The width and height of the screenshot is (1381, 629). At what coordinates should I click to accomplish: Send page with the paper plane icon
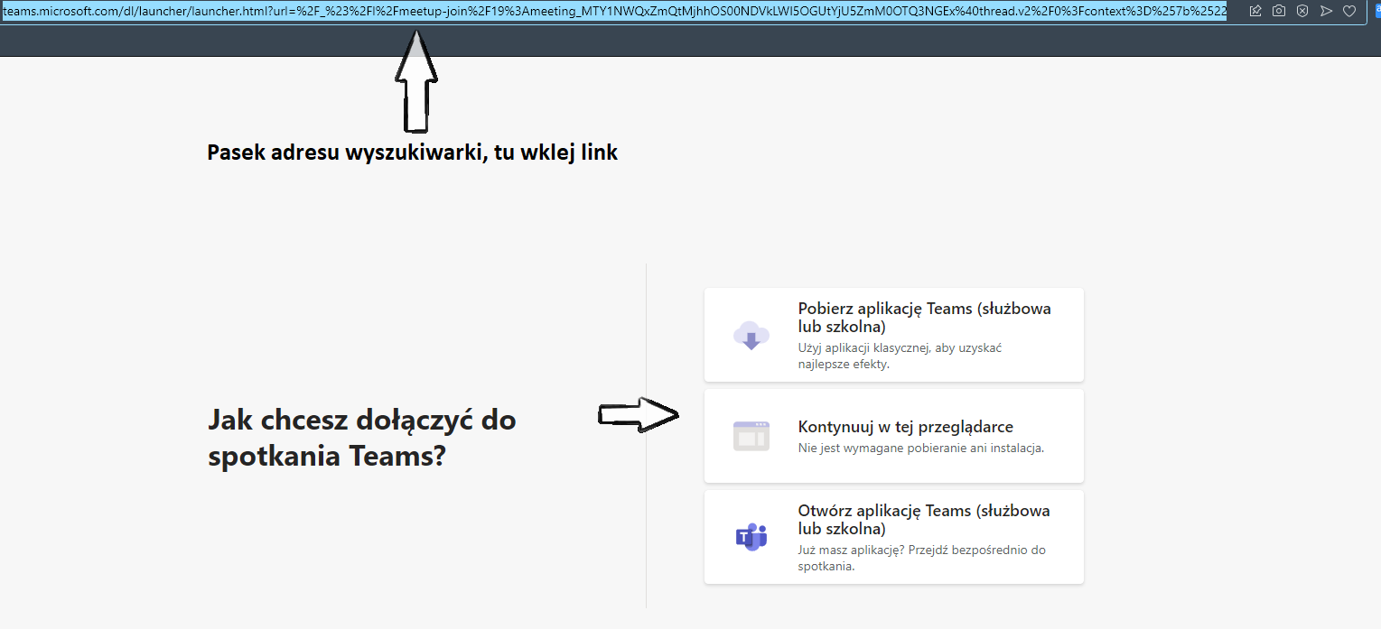click(1326, 11)
